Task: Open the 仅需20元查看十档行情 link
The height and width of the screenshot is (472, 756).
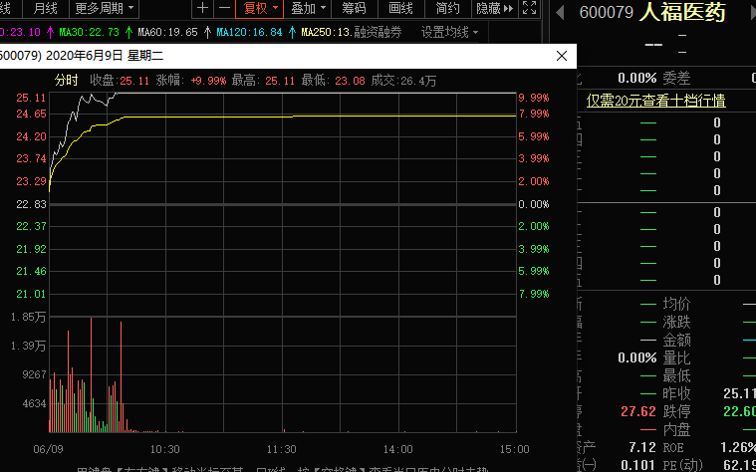Action: point(655,100)
